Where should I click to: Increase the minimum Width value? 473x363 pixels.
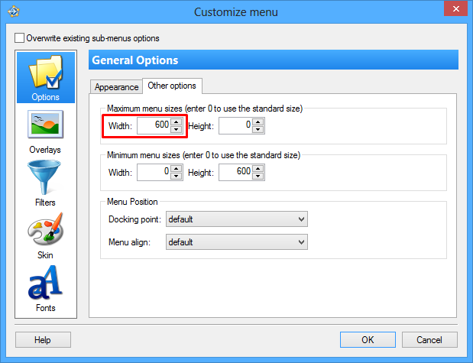(177, 169)
